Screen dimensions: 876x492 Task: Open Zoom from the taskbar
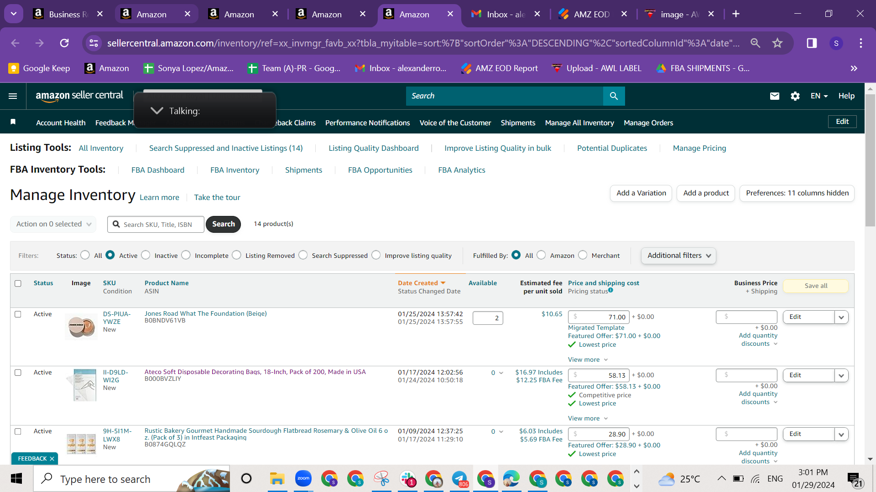tap(303, 479)
